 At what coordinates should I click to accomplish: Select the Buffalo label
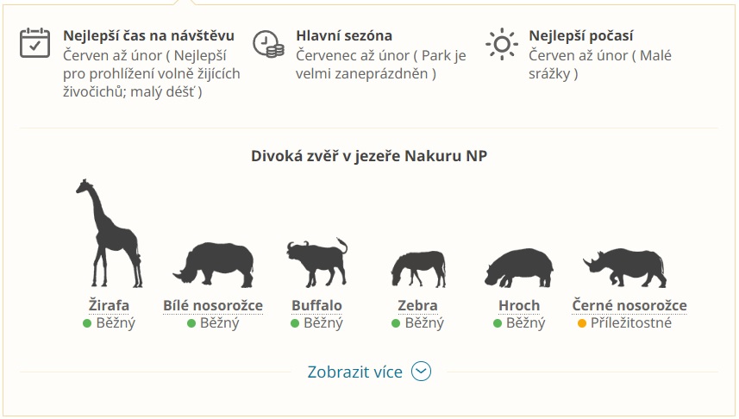coord(316,305)
